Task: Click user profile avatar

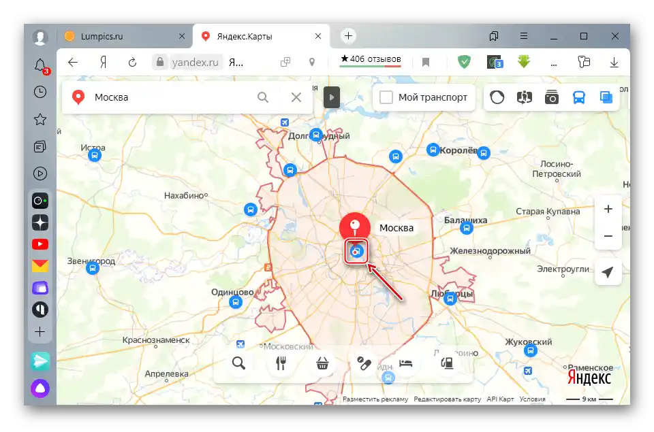Action: [40, 37]
